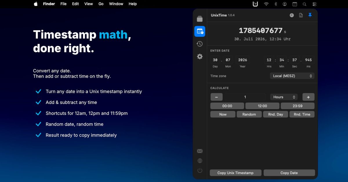Open the Go menu
The image size is (348, 182).
point(101,4)
